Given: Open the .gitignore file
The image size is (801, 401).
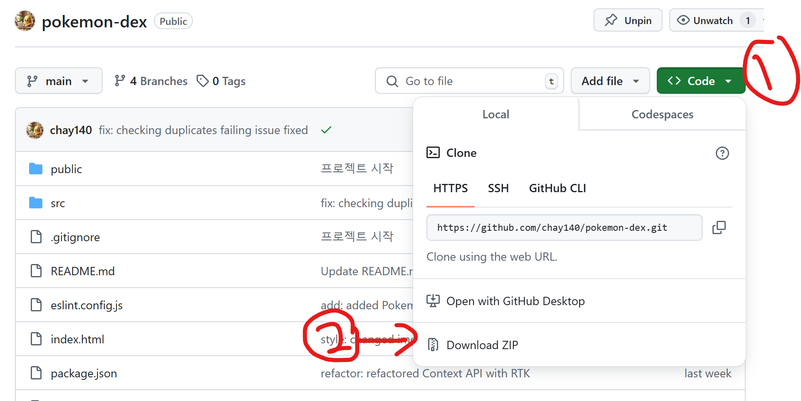Looking at the screenshot, I should pos(75,237).
